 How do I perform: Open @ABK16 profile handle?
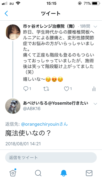coord(32,109)
